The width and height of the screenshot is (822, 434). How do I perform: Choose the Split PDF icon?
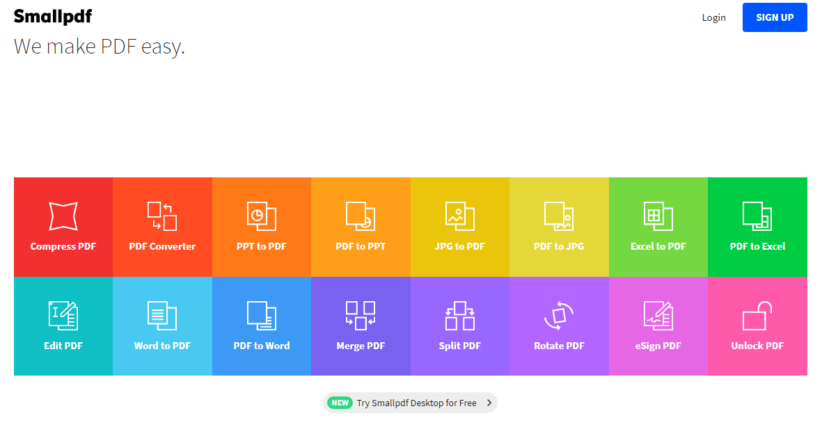tap(459, 316)
